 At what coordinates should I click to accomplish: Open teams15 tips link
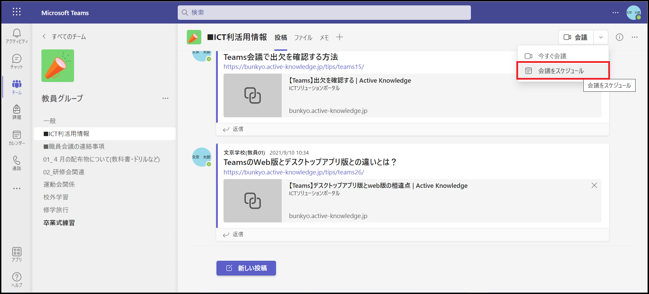coord(294,67)
